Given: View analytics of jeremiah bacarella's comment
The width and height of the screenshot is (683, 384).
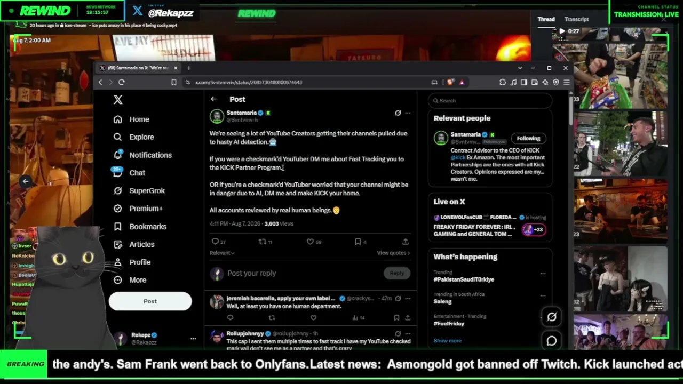Looking at the screenshot, I should click(359, 318).
